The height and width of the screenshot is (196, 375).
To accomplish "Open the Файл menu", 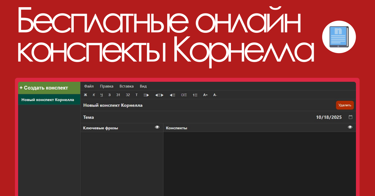I will point(89,86).
